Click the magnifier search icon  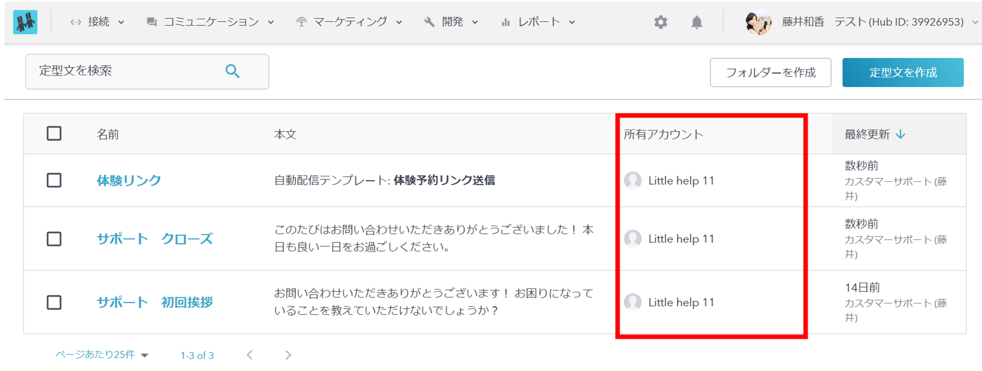pos(233,71)
